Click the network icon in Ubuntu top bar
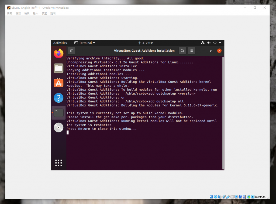 pos(203,43)
